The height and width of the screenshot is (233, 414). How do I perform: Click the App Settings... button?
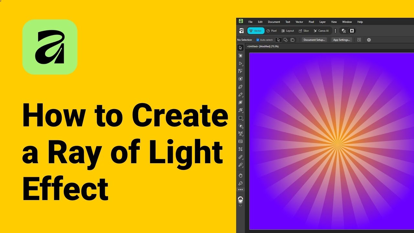[342, 40]
